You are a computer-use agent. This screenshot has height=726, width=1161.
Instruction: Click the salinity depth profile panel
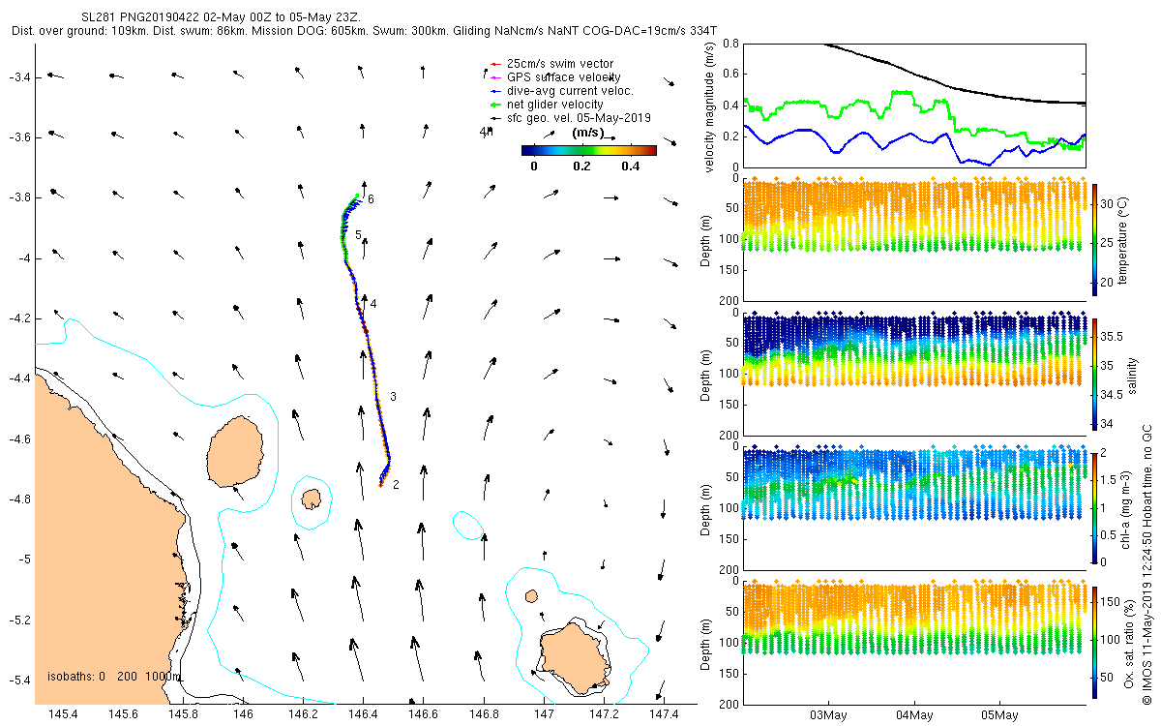coord(913,373)
